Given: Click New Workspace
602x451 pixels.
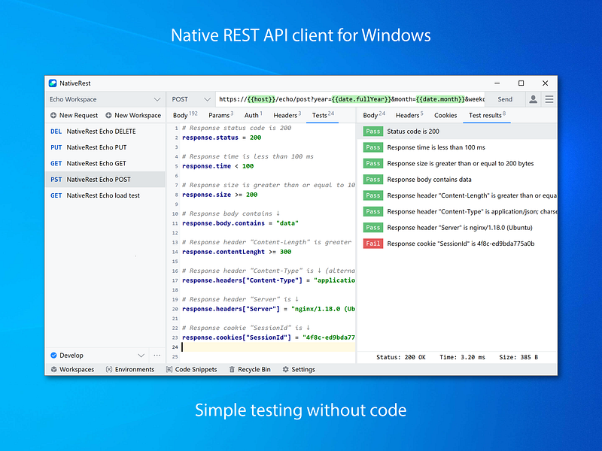Looking at the screenshot, I should pyautogui.click(x=133, y=116).
